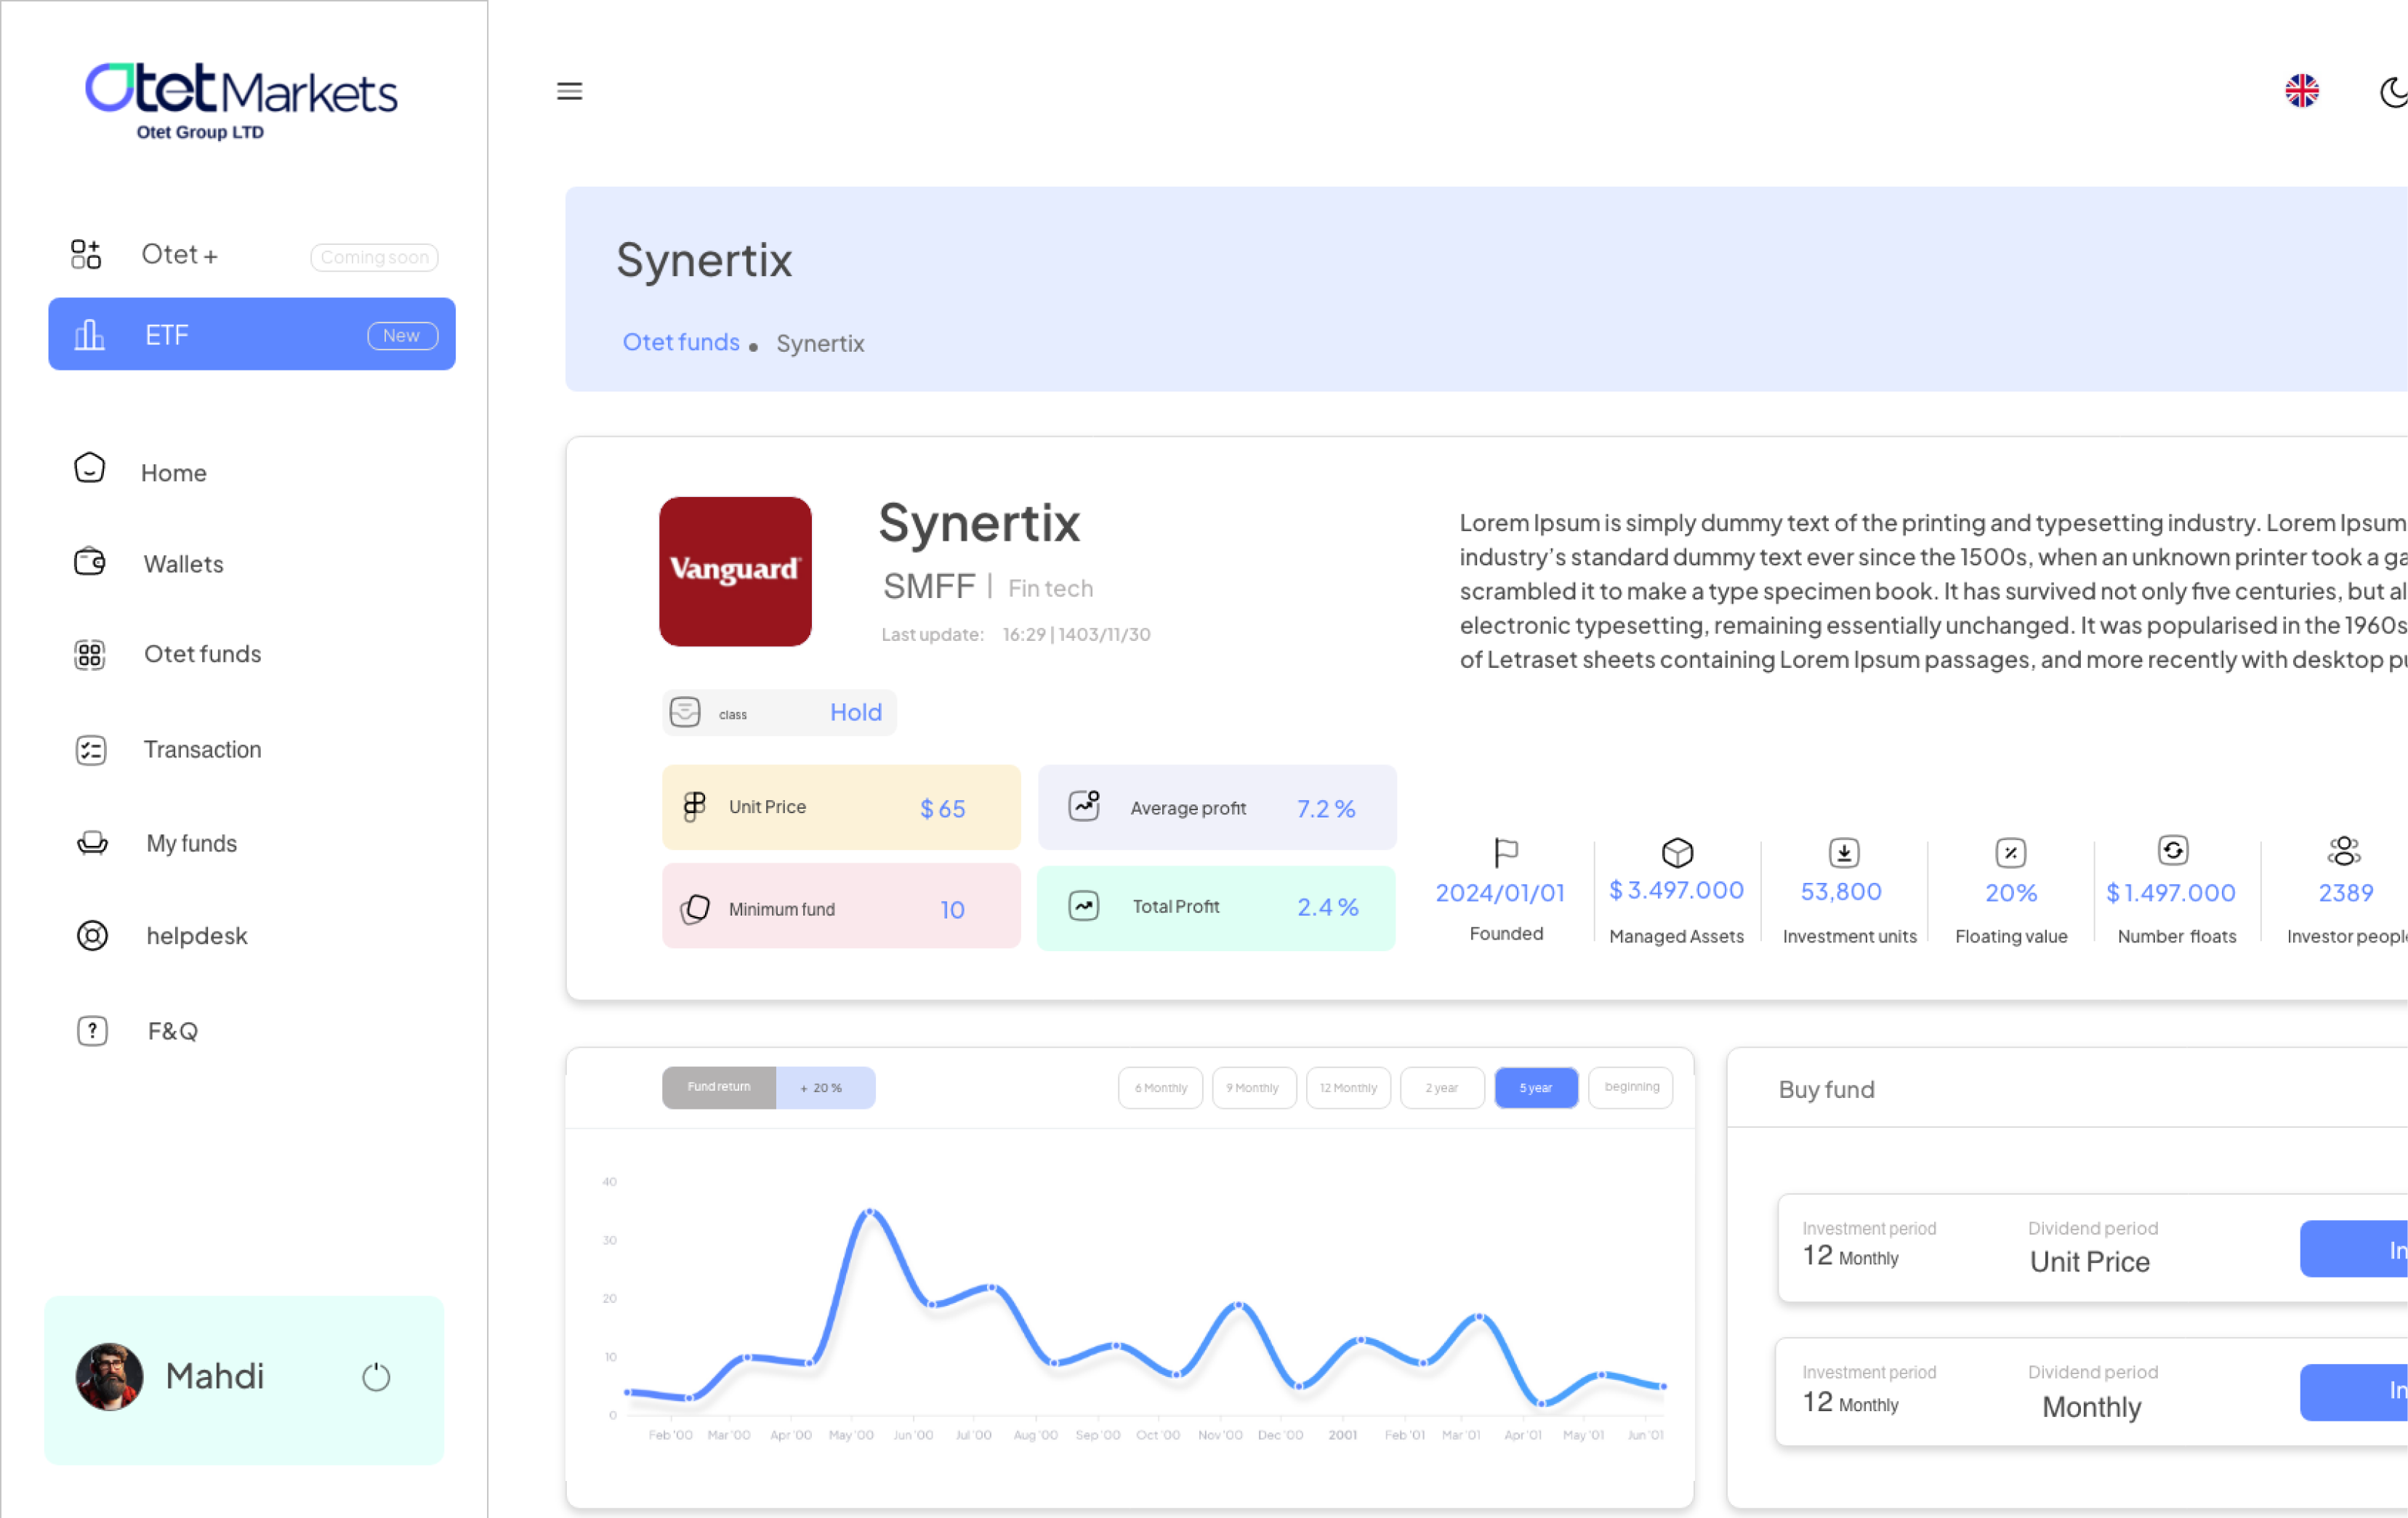
Task: Select the beginning chart range
Action: pos(1630,1087)
